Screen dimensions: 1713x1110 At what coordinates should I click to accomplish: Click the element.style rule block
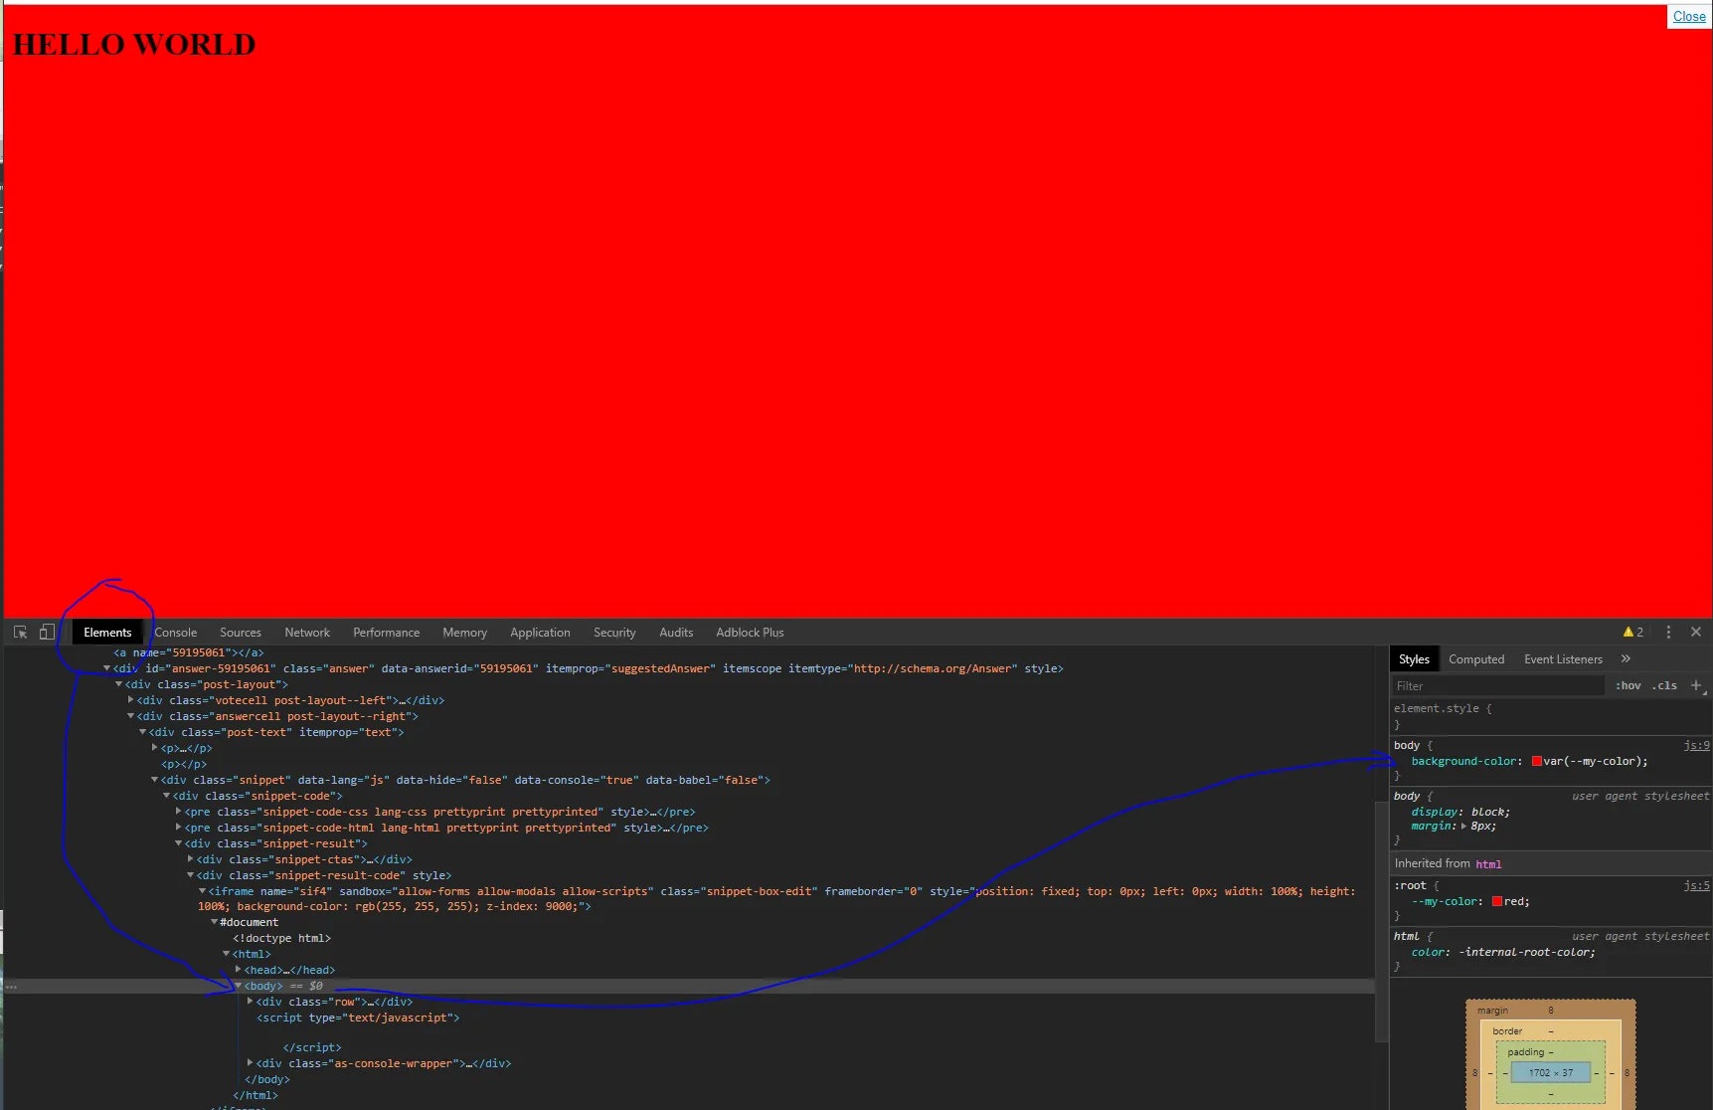point(1550,716)
